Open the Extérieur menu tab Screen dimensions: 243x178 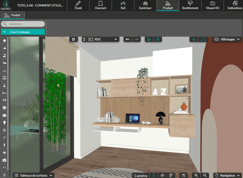tap(145, 5)
